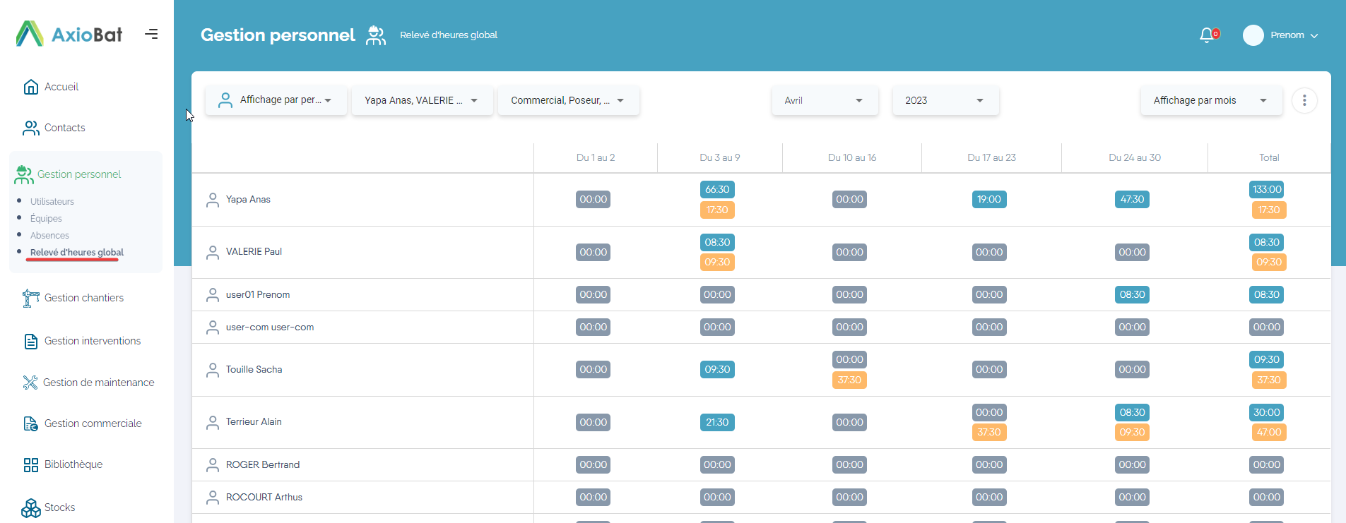1346x523 pixels.
Task: Open the Commercial, Poseur roles dropdown
Action: (567, 101)
